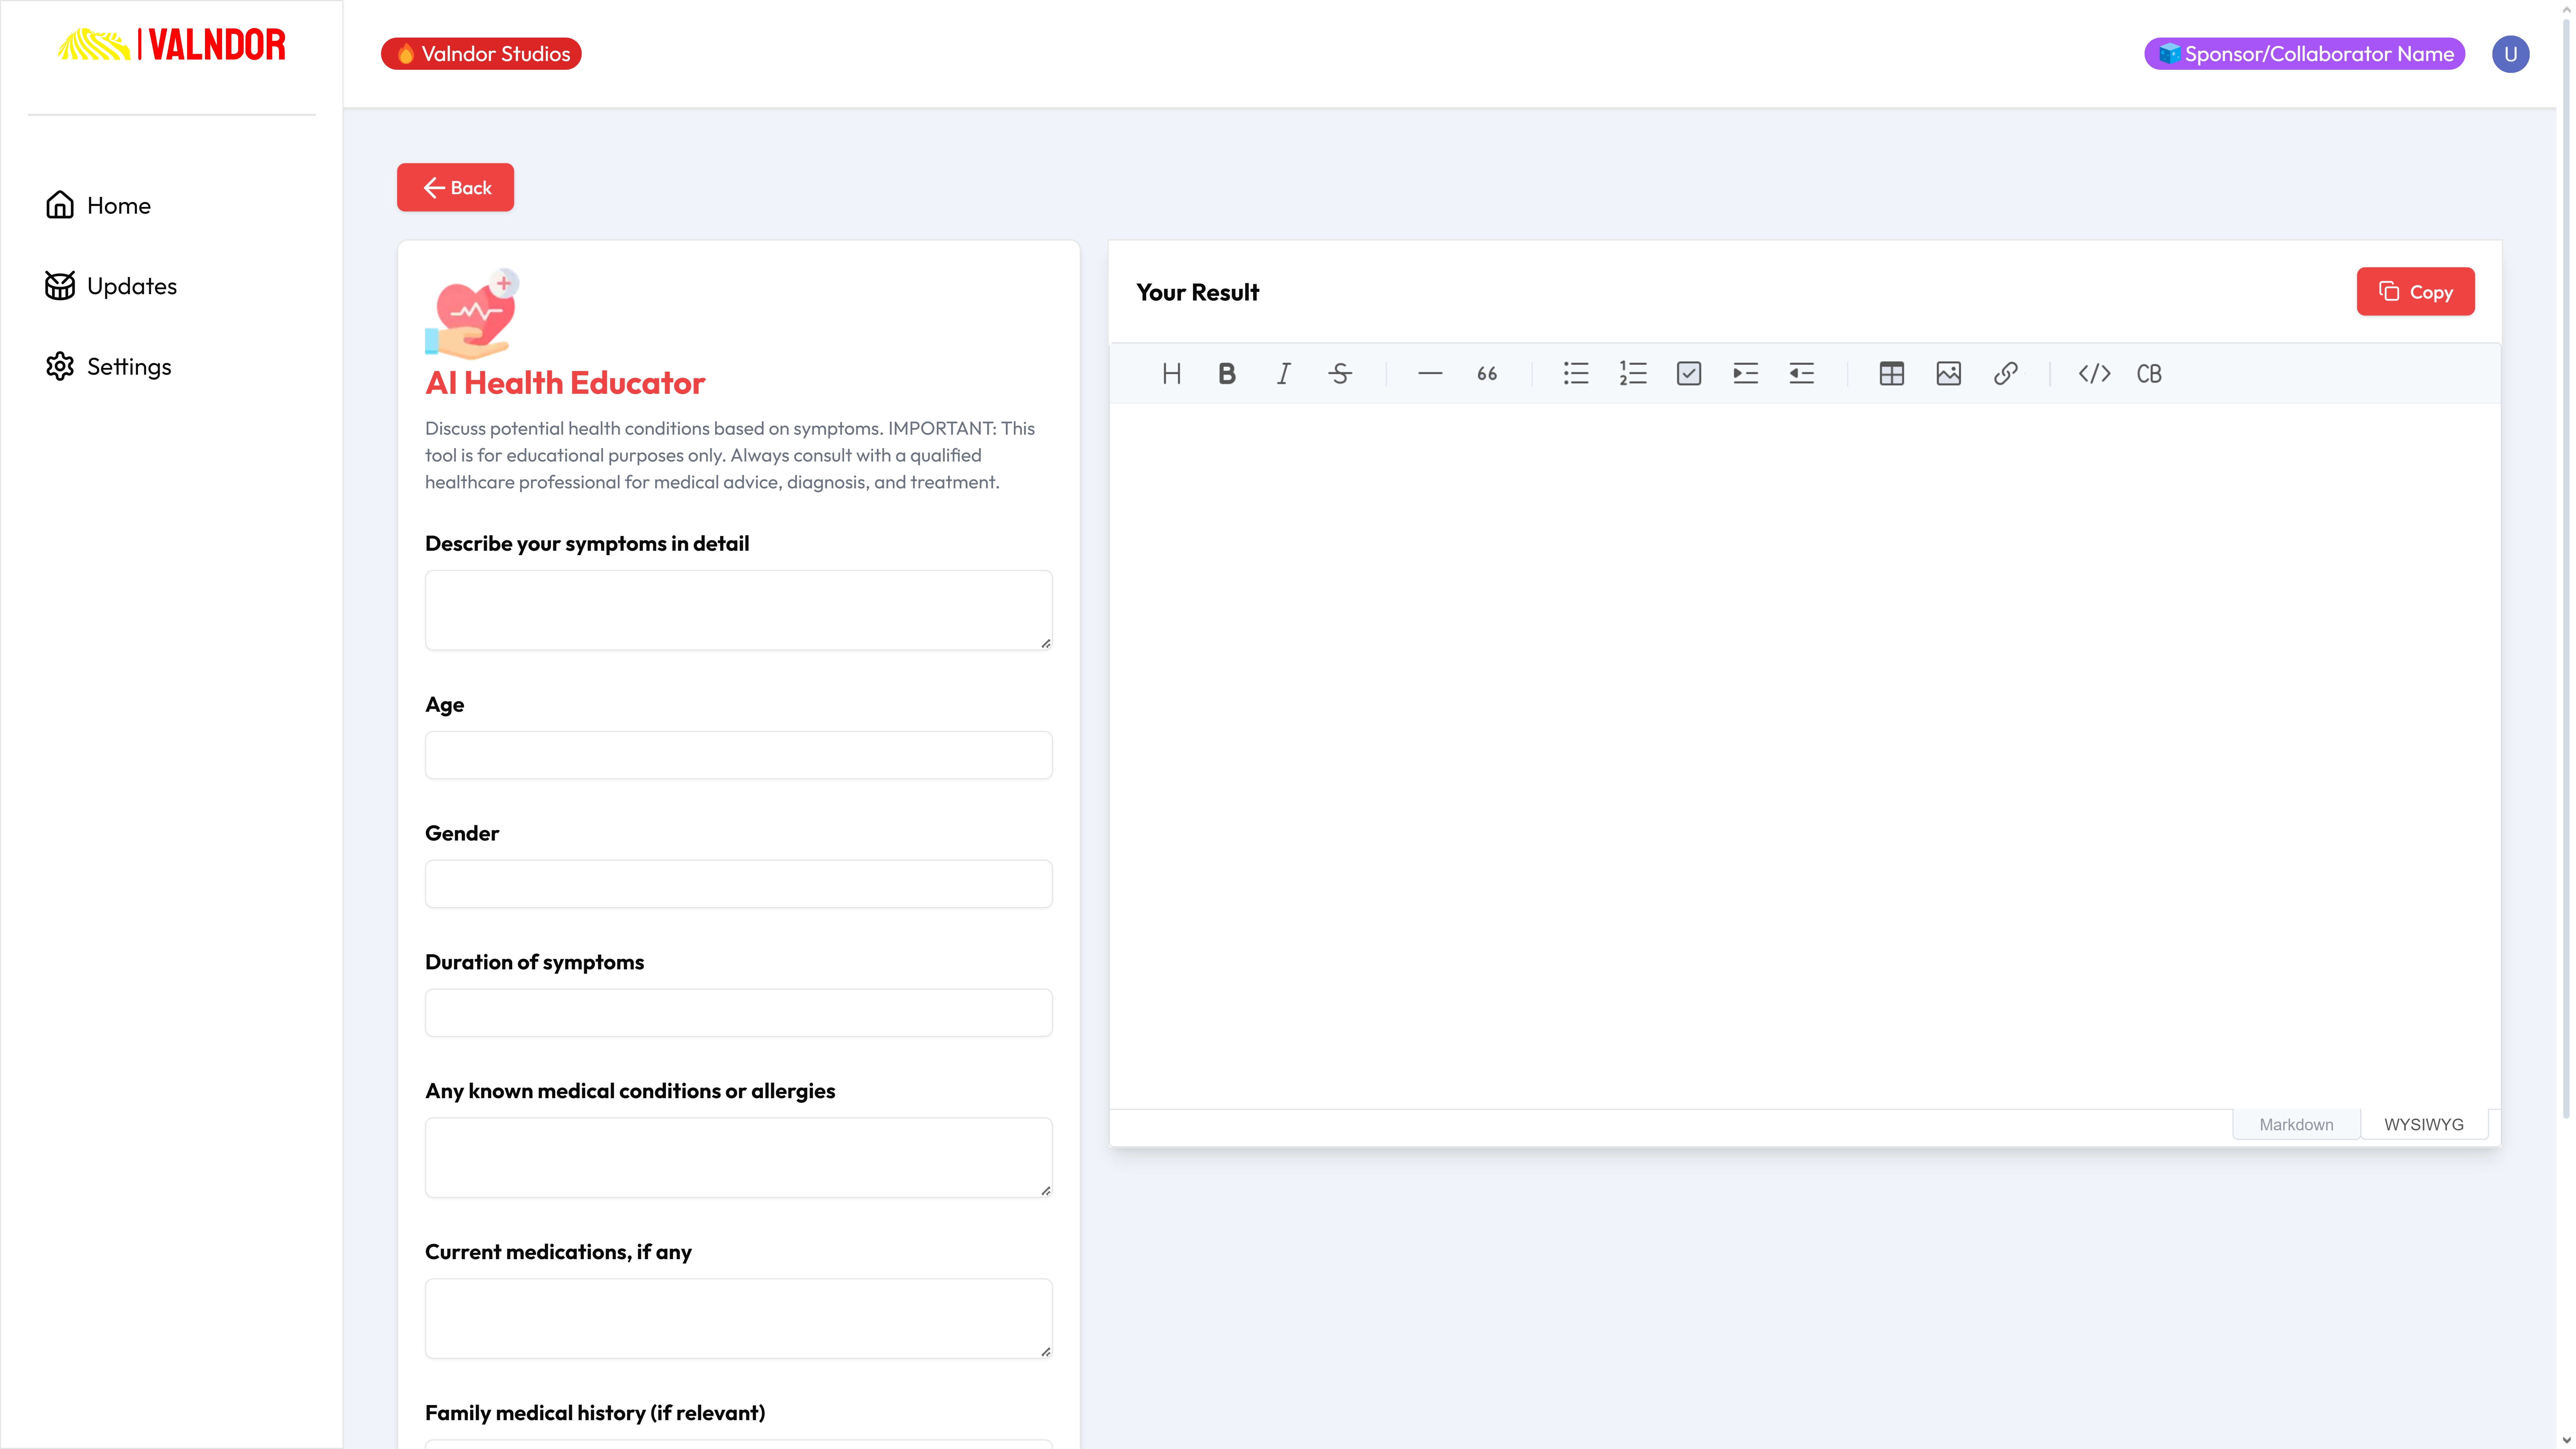This screenshot has height=1449, width=2576.
Task: Outdent the selected text
Action: coord(1802,374)
